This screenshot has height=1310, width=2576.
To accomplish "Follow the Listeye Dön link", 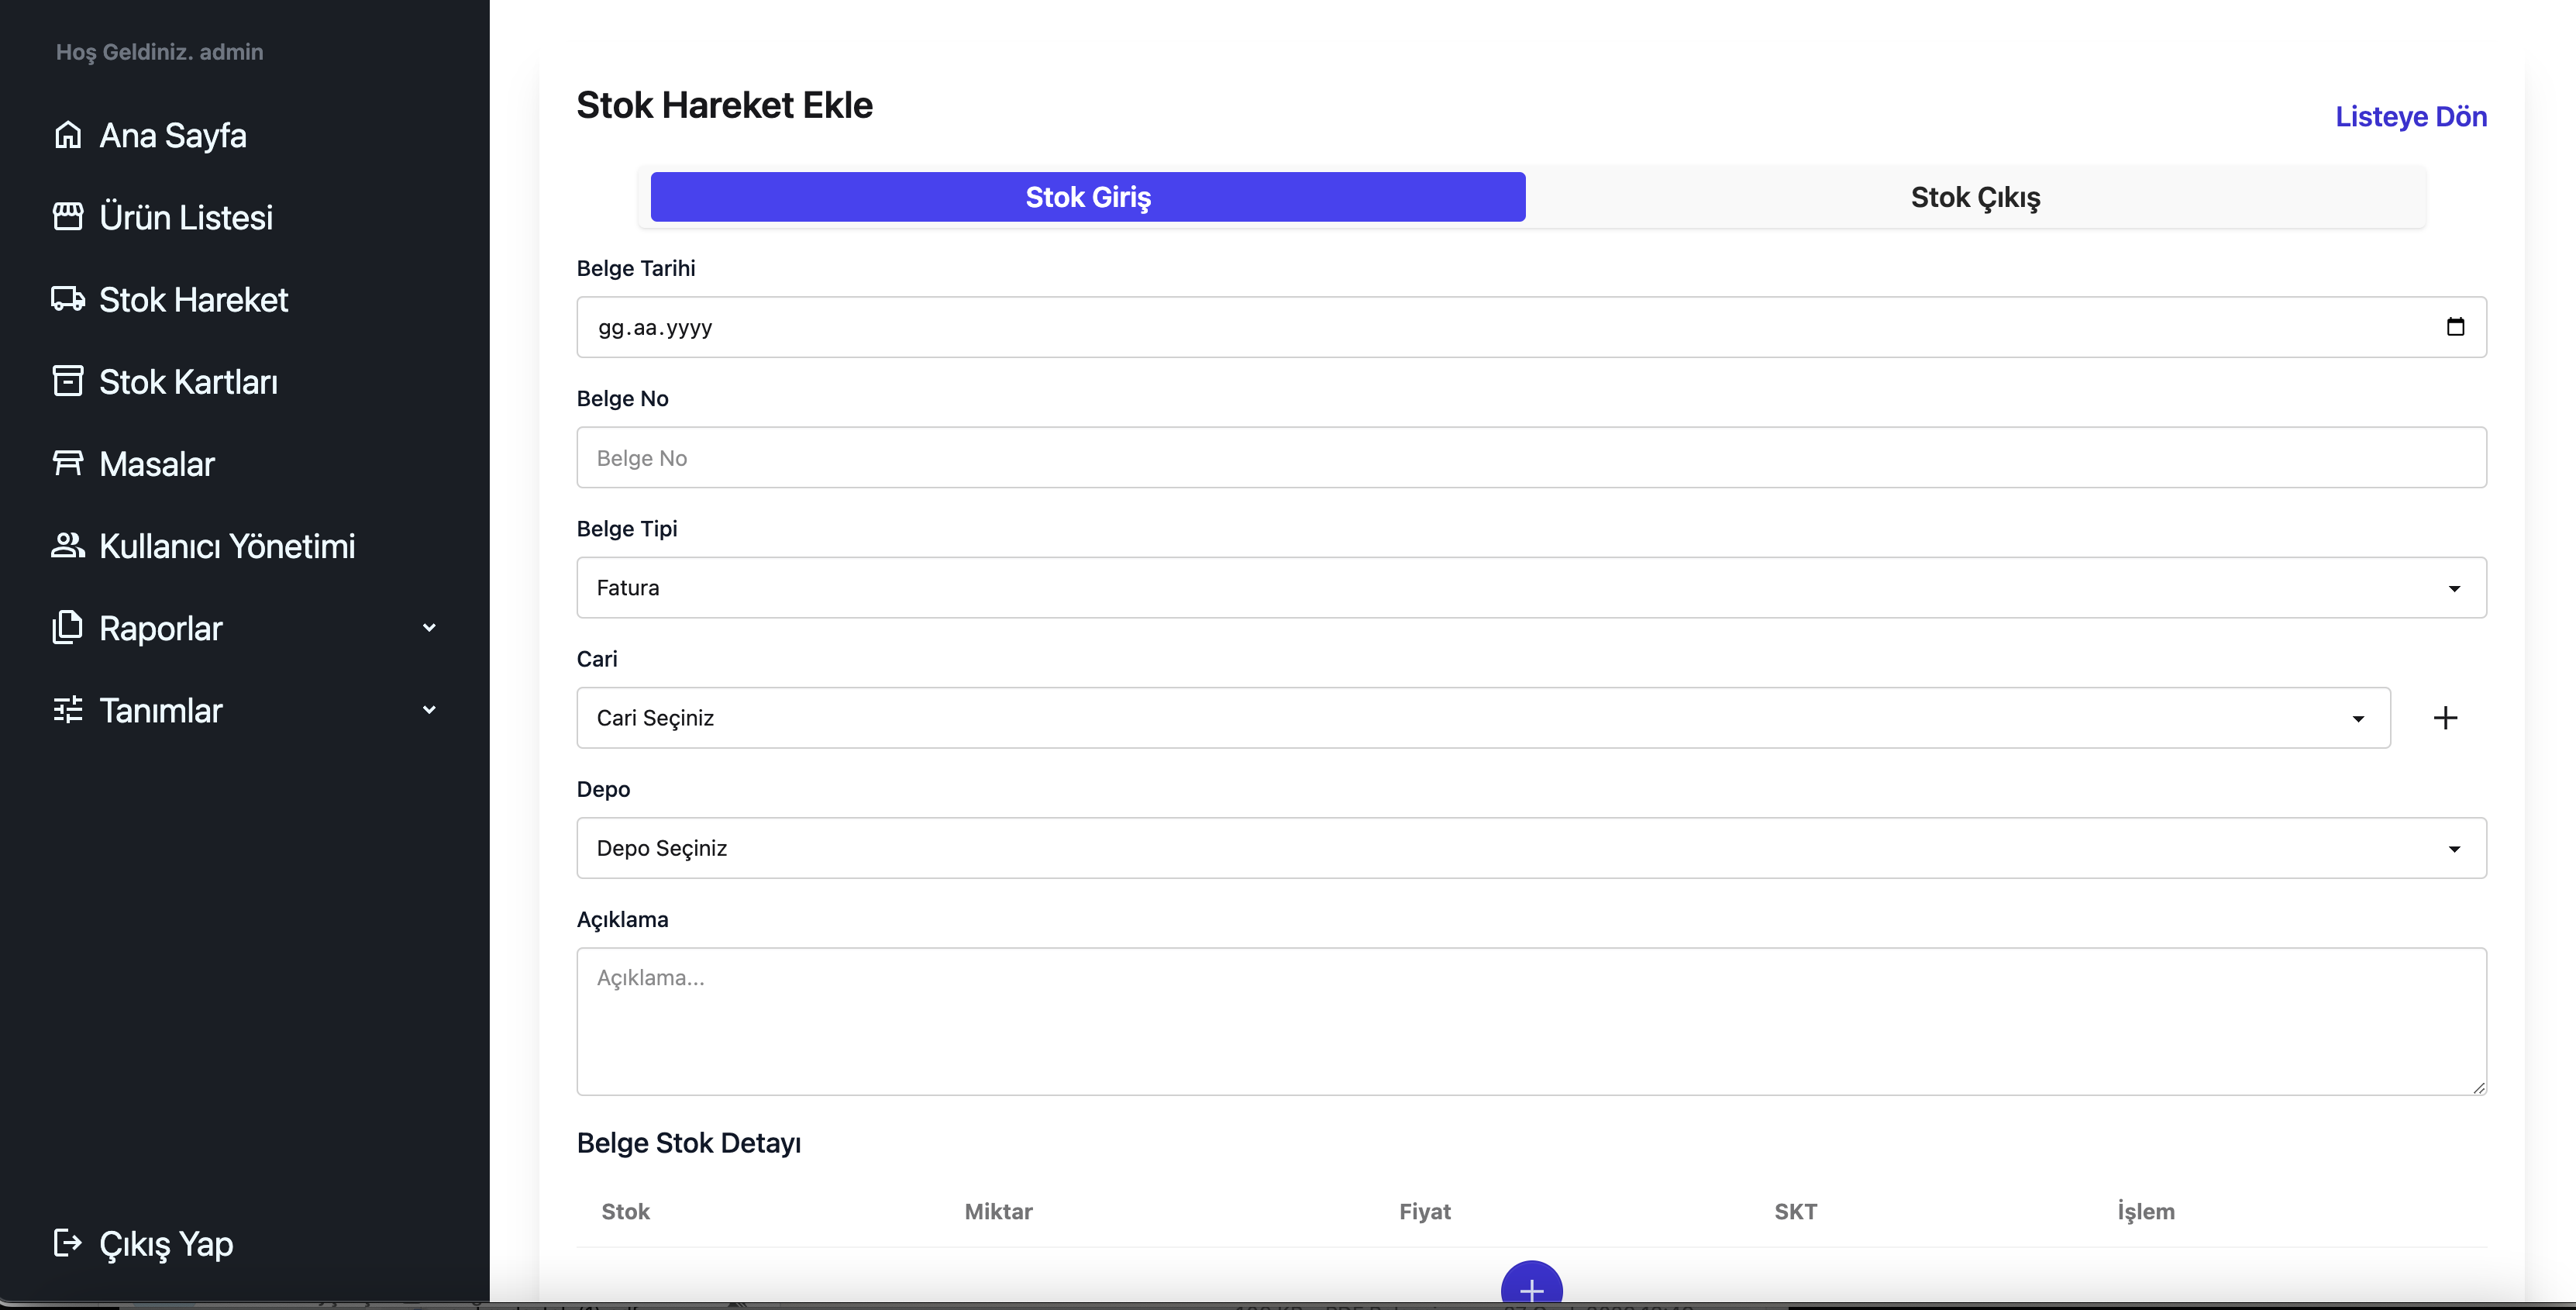I will pyautogui.click(x=2411, y=117).
